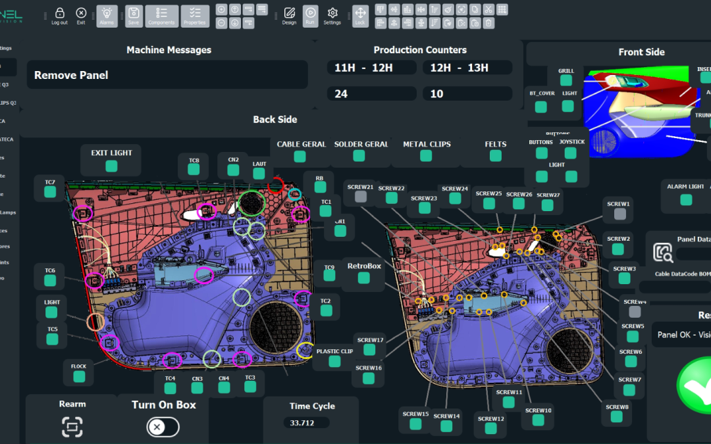Click the 11H - 12H counter label

coord(371,68)
